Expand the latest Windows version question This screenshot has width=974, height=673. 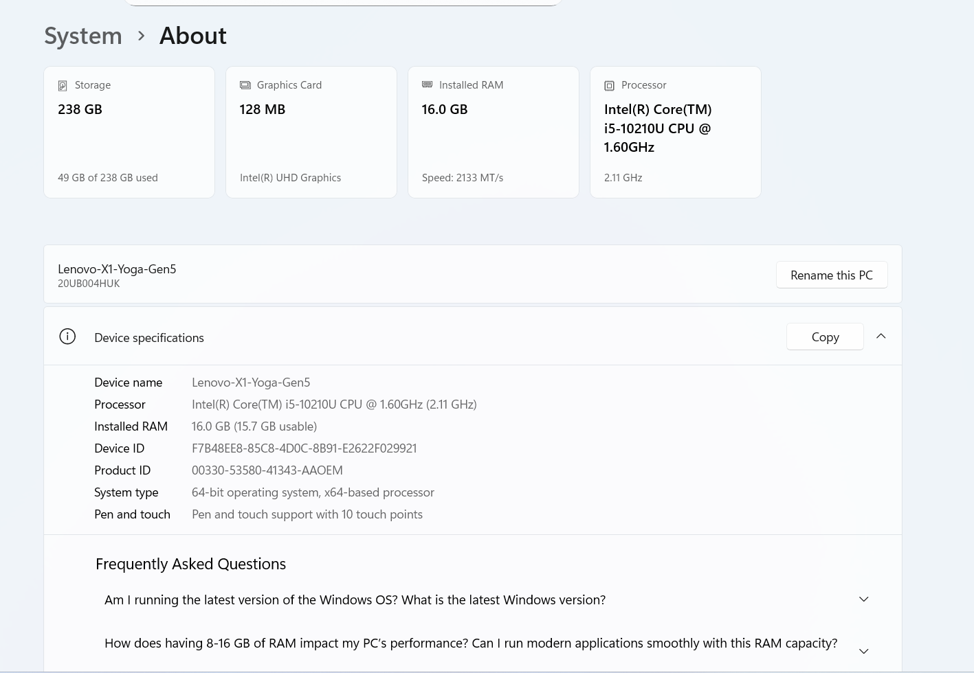point(863,600)
